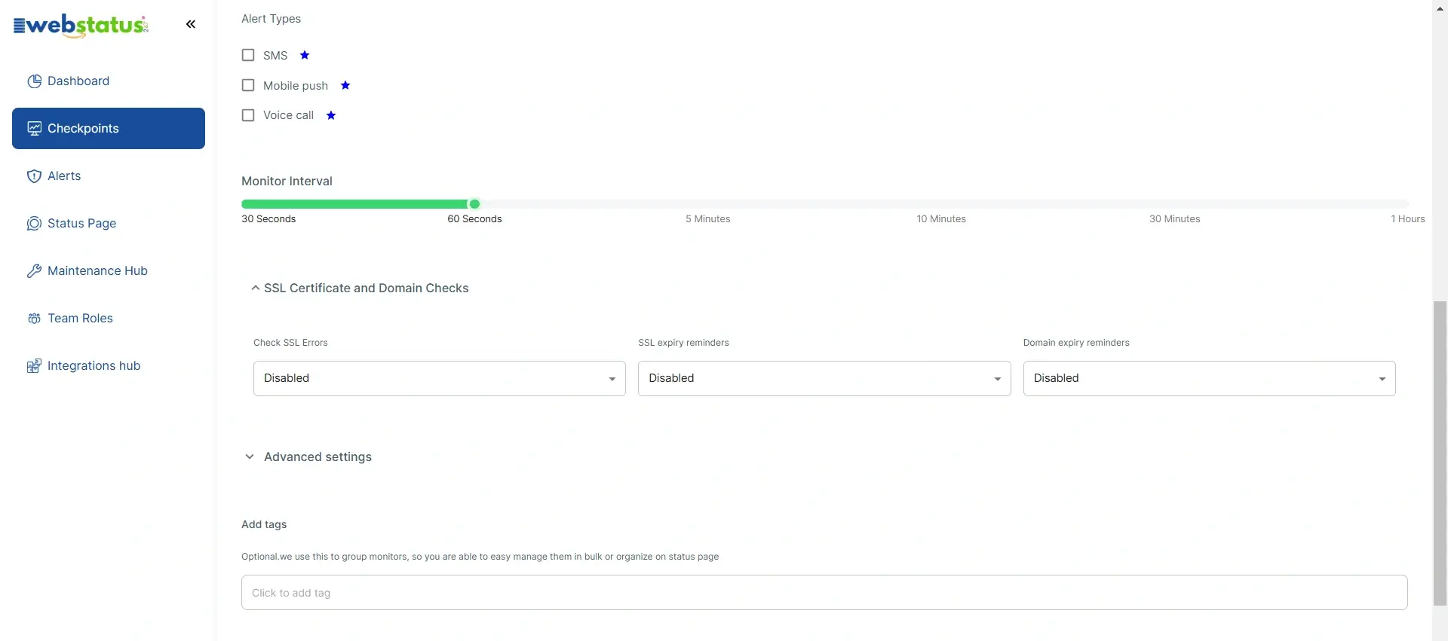Set interval to 30 Seconds label
Screen dimensions: 1448x641
[x=268, y=219]
